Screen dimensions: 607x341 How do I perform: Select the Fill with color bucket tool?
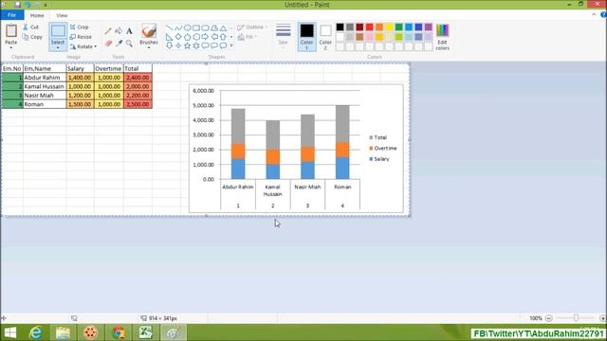119,31
